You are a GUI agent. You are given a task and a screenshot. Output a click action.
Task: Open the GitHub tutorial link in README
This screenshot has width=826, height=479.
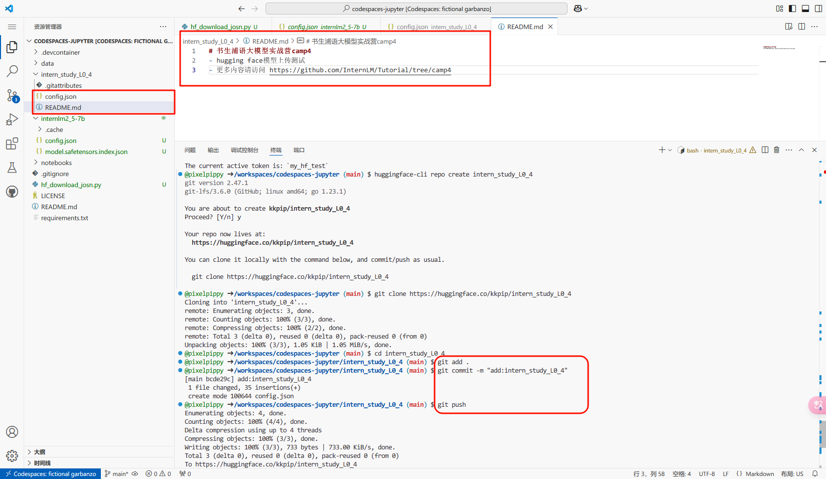tap(360, 70)
